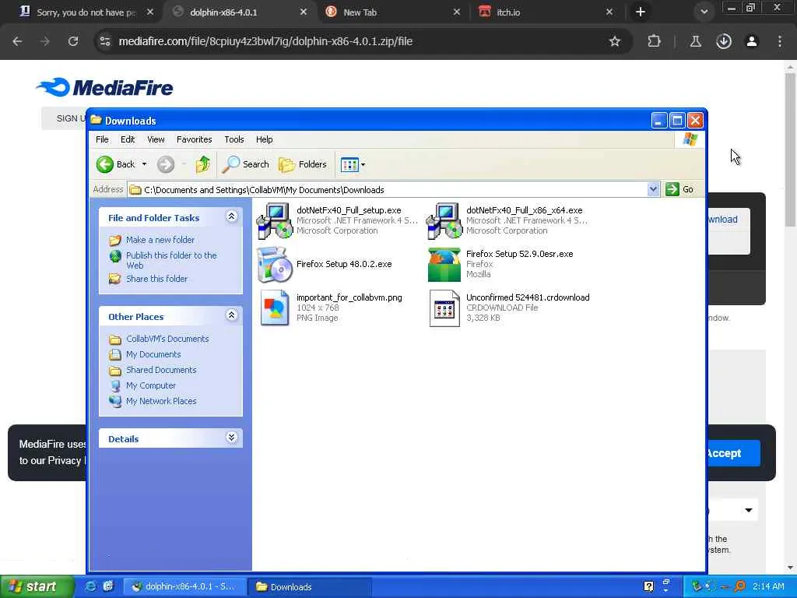Click the site information icon in URL bar

coord(105,41)
